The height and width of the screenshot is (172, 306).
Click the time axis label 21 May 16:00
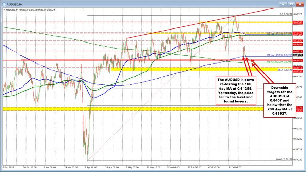tap(153, 167)
